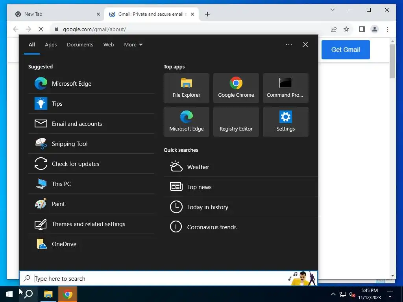The width and height of the screenshot is (403, 302).
Task: Open network status tray icon
Action: 342,294
